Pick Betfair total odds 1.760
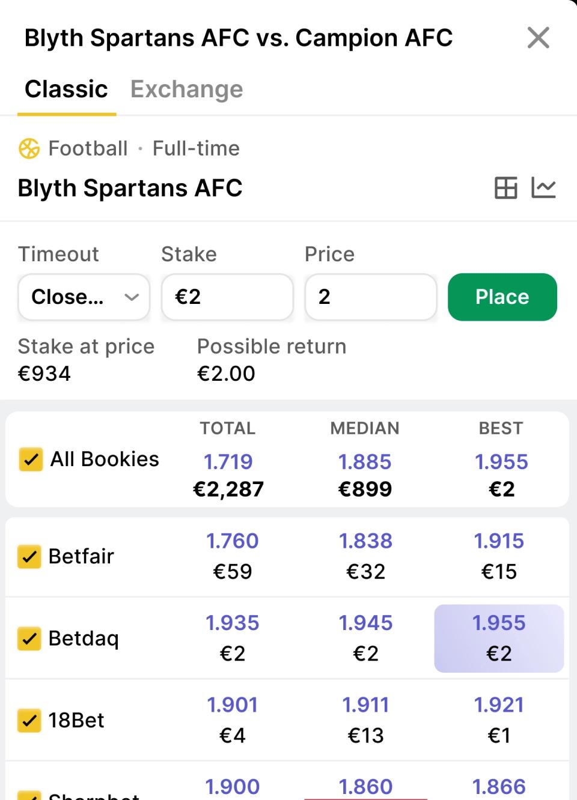This screenshot has height=800, width=577. click(232, 556)
